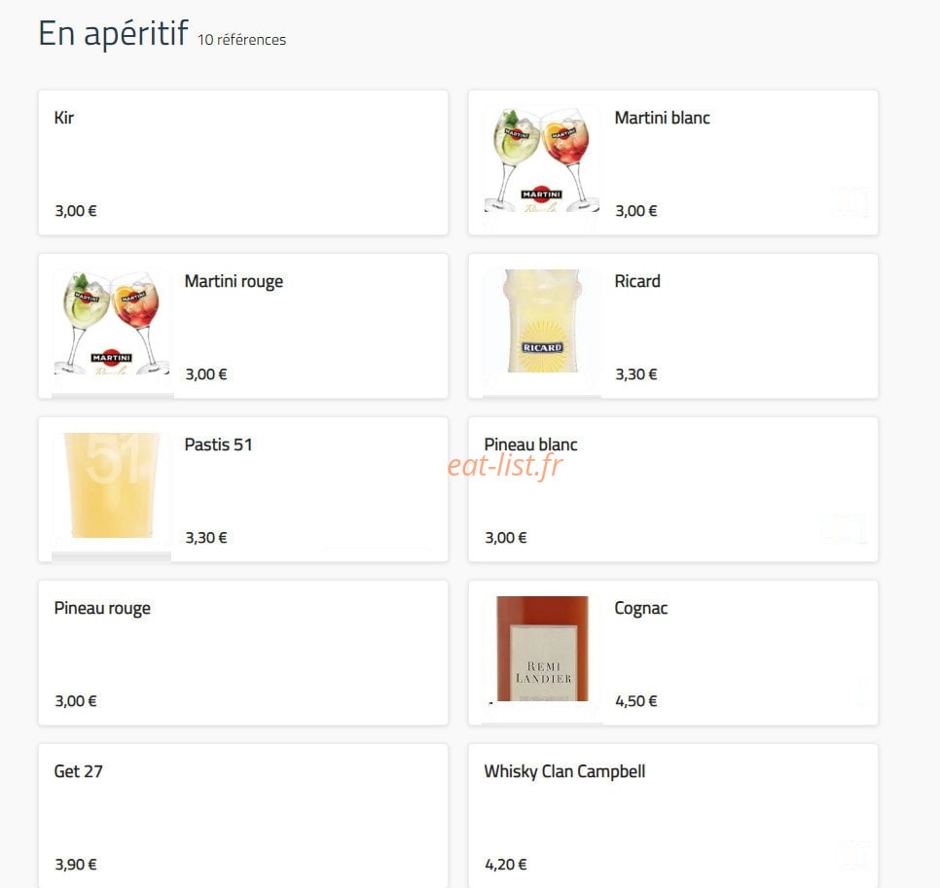940x888 pixels.
Task: Select the Ricard glass thumbnail
Action: 542,321
